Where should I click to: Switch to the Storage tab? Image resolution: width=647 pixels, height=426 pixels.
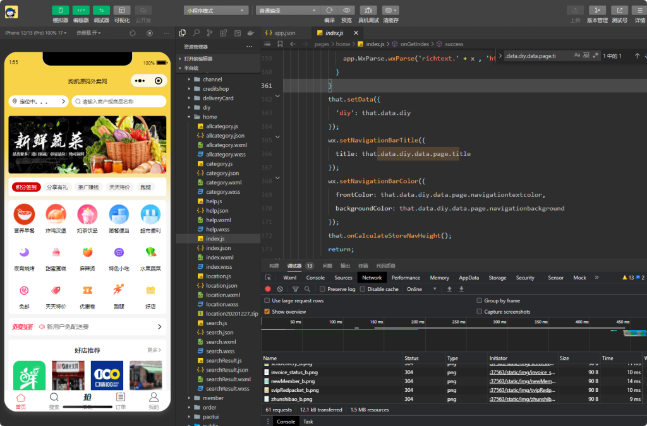click(498, 278)
